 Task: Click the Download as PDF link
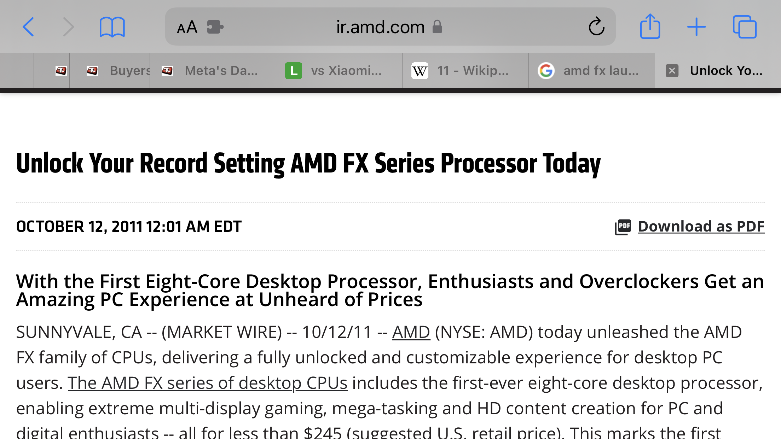(701, 227)
